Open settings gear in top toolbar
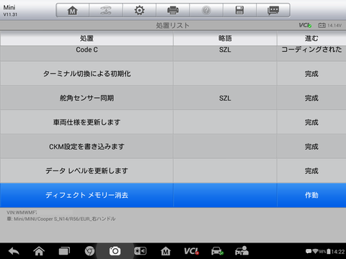346x259 pixels. (x=139, y=10)
